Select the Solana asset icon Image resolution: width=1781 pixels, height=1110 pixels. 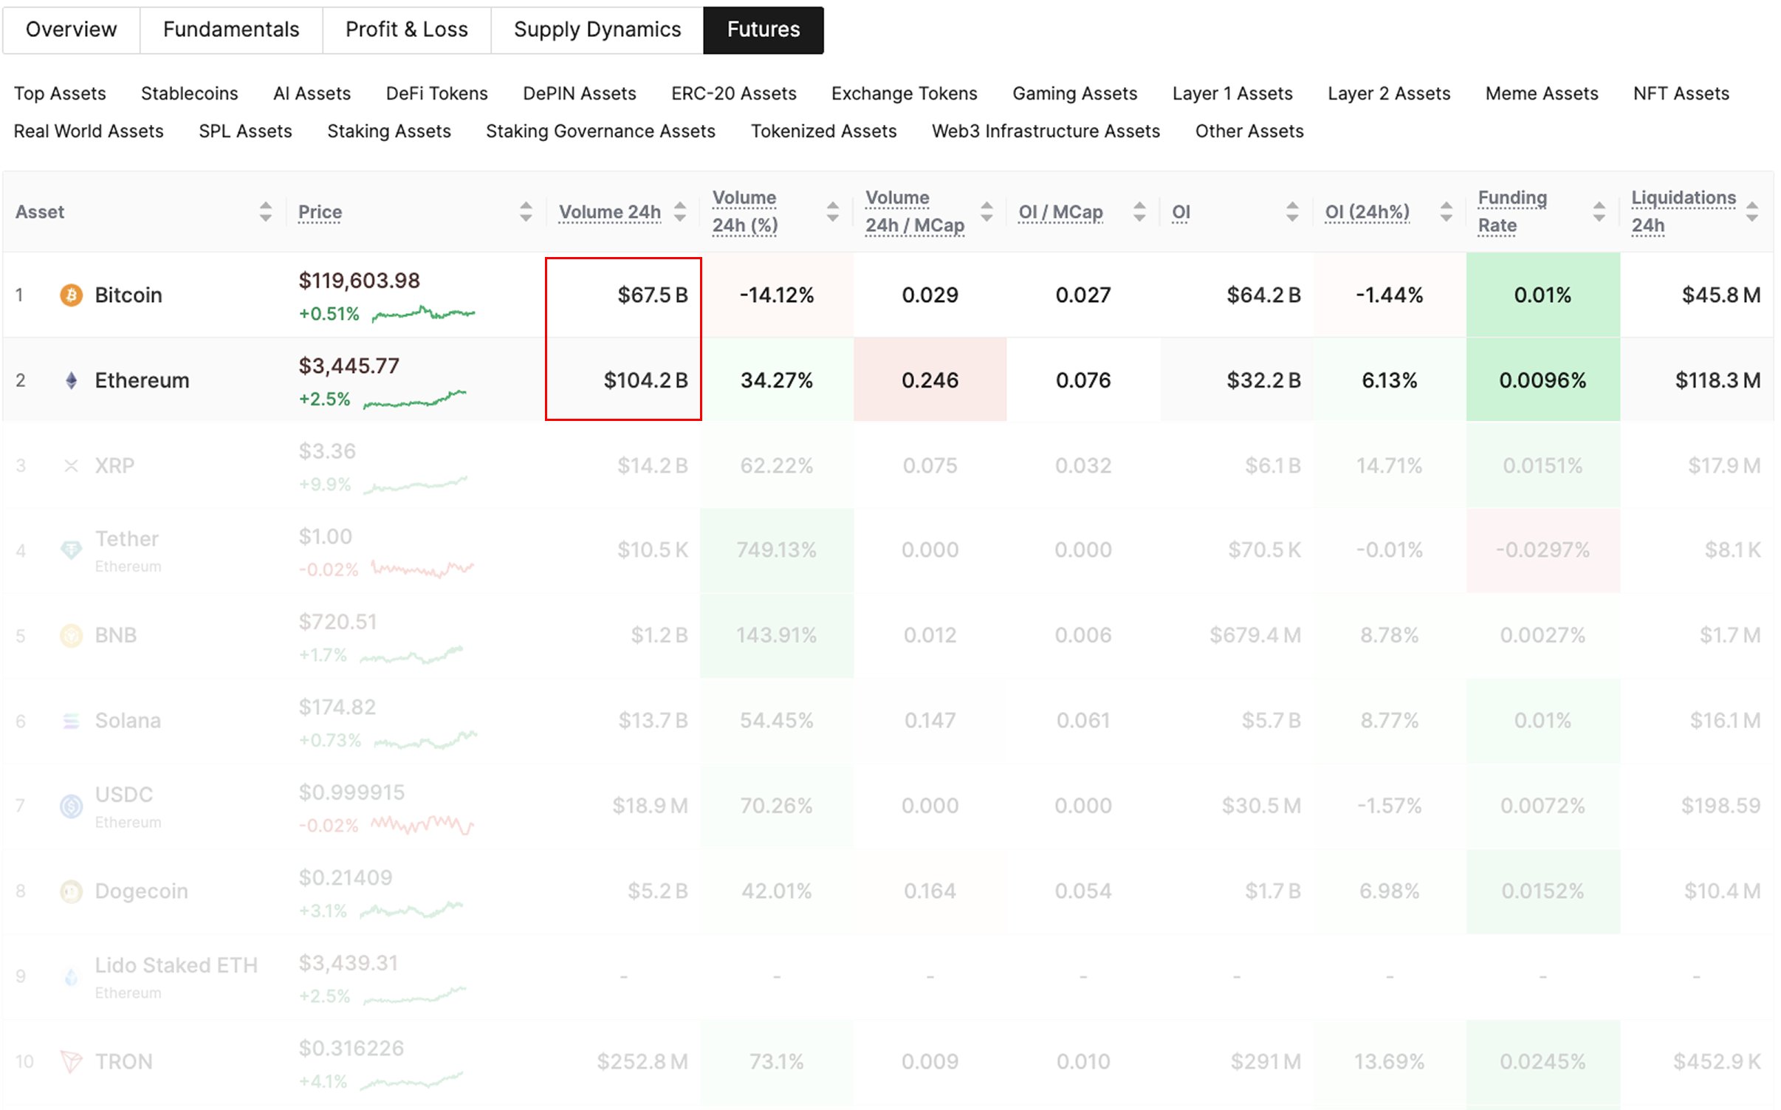70,720
